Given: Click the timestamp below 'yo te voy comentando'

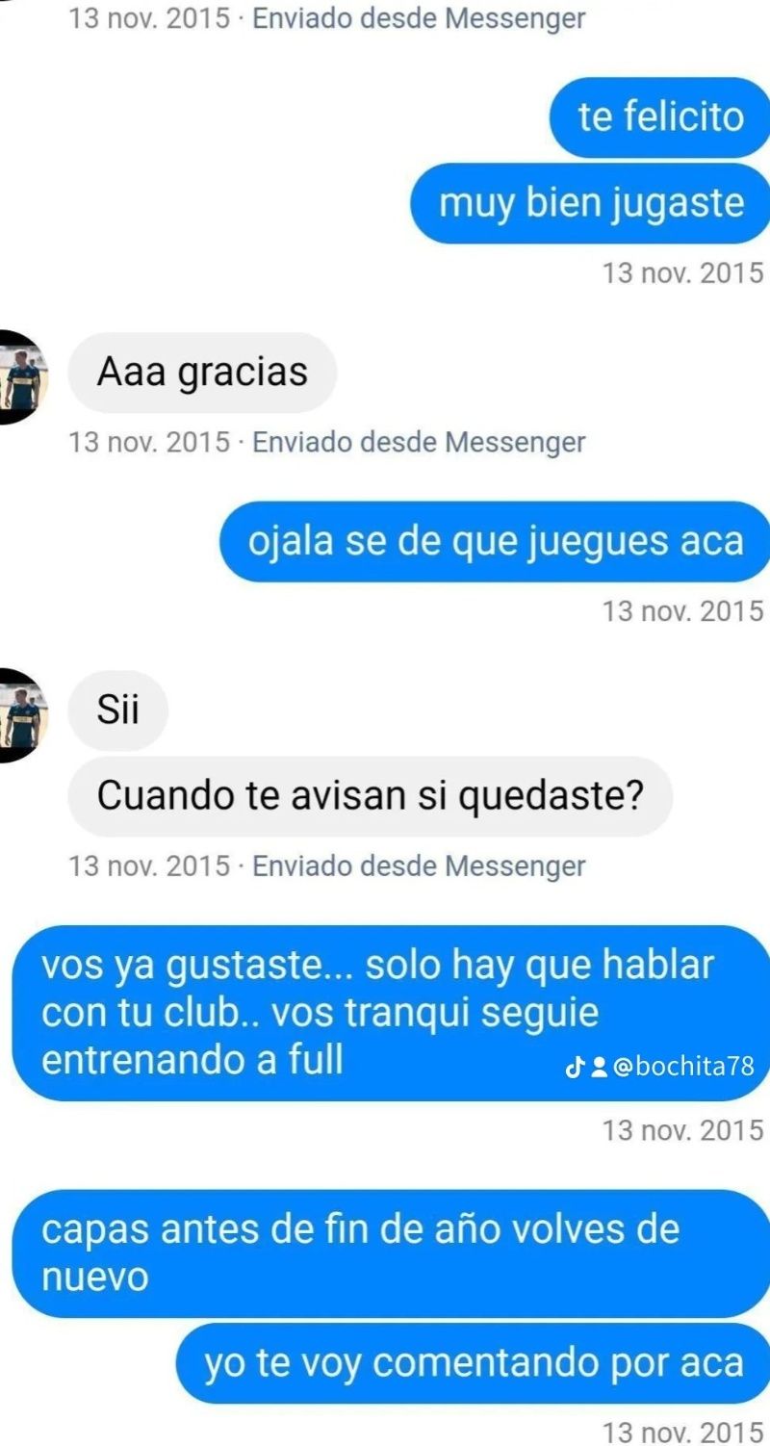Looking at the screenshot, I should 682,1430.
